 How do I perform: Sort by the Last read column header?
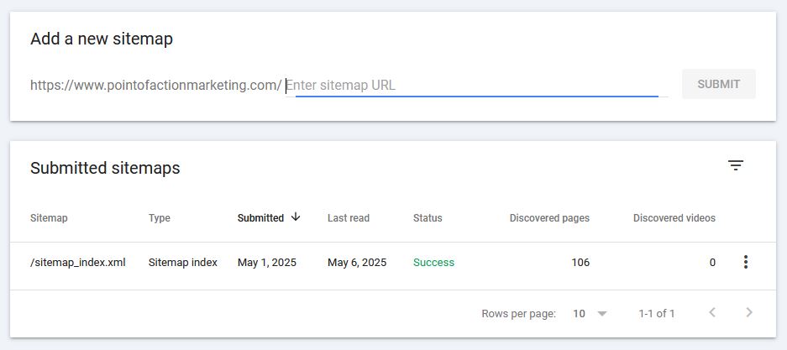[349, 218]
